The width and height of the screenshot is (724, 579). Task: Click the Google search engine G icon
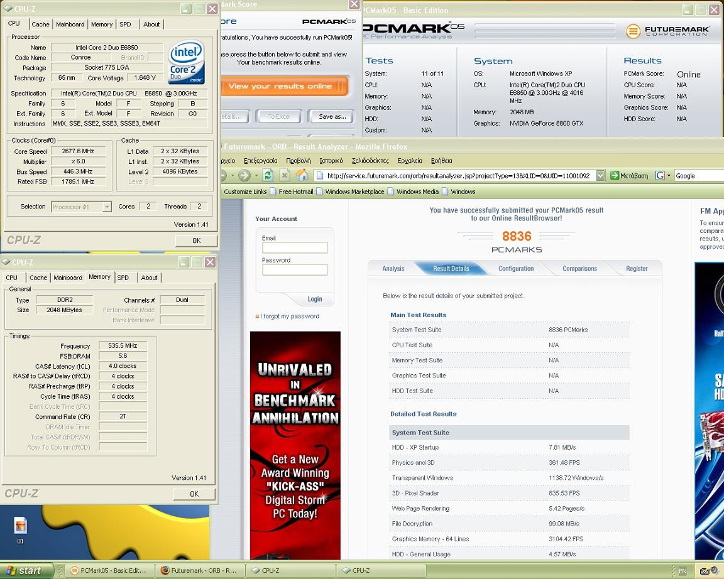tap(660, 175)
